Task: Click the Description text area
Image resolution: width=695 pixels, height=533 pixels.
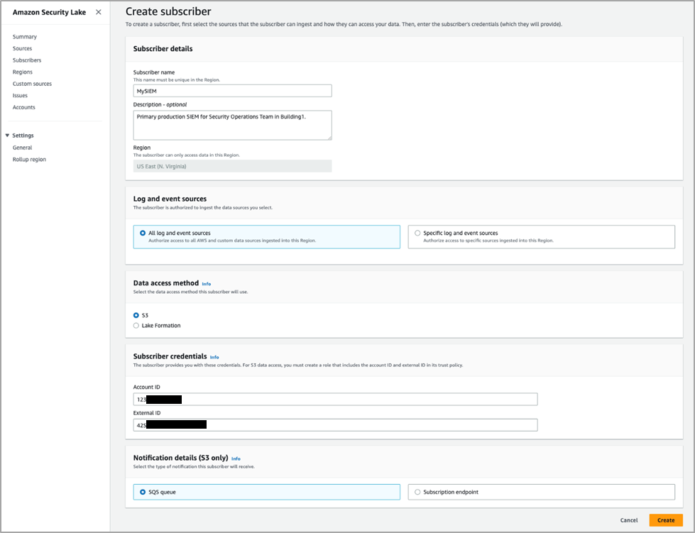Action: 232,125
